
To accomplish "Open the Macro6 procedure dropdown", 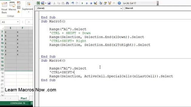I will (158, 8).
